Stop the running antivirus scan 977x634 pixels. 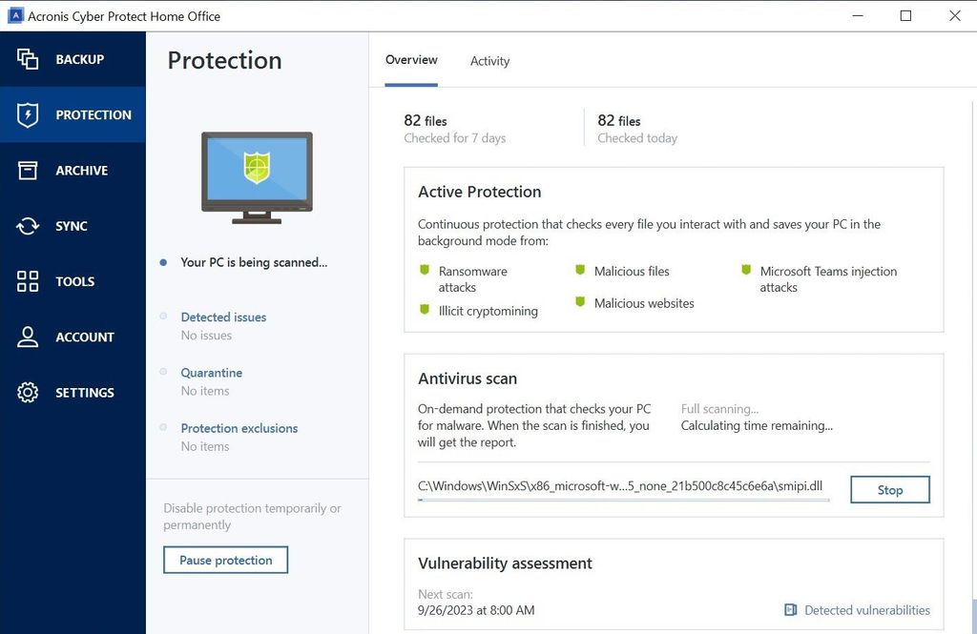(x=888, y=489)
